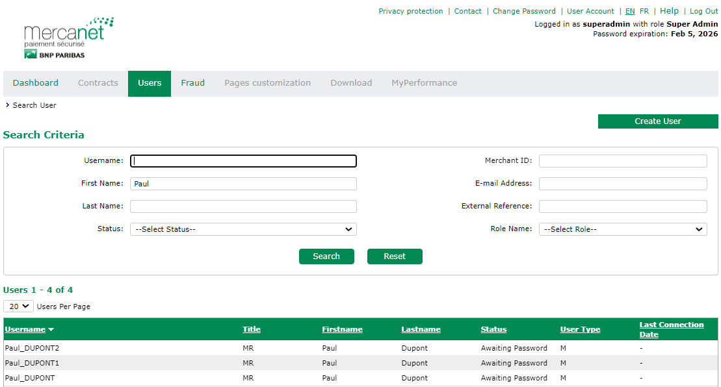Sort table by Lastname column header

(421, 330)
